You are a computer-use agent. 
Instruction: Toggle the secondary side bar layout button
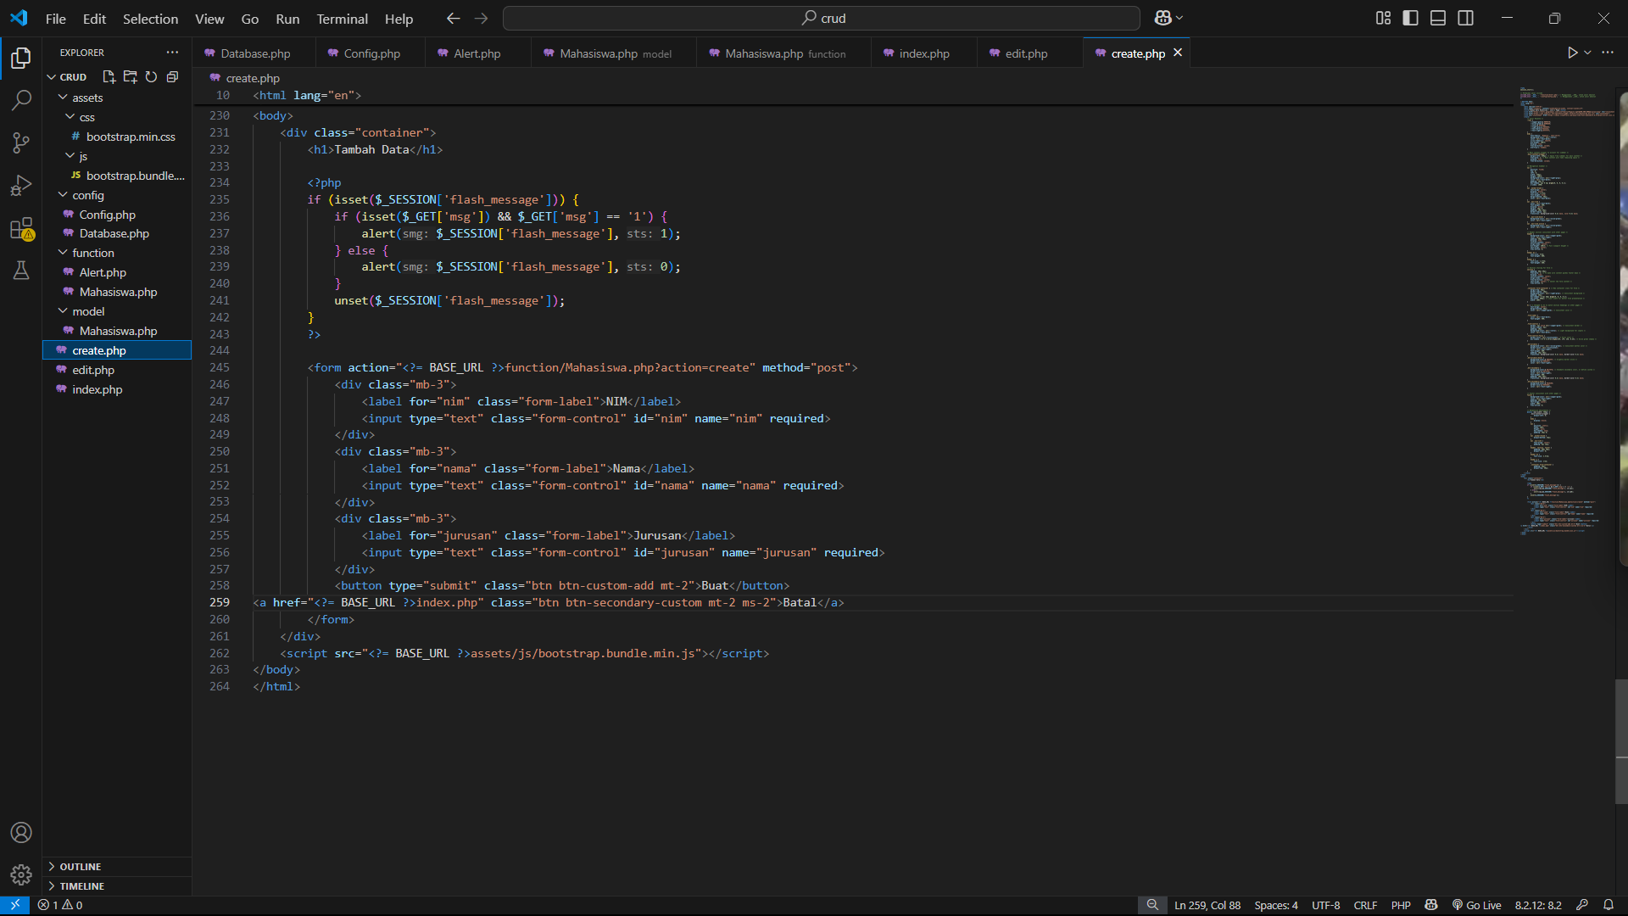[1465, 18]
